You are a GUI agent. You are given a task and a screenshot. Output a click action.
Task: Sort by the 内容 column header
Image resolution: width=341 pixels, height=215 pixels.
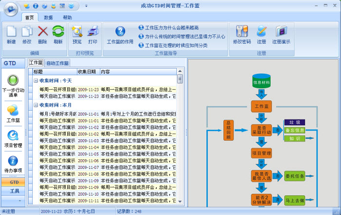pyautogui.click(x=138, y=72)
